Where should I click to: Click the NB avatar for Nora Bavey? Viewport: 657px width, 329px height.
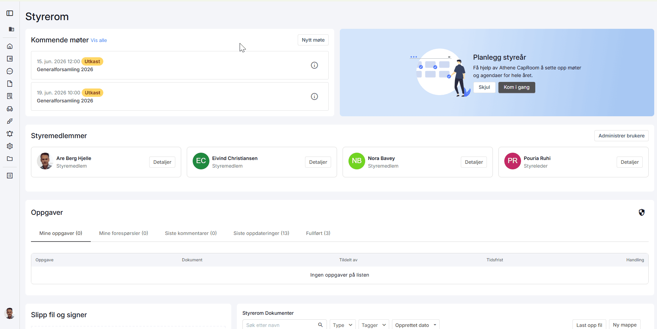(357, 161)
